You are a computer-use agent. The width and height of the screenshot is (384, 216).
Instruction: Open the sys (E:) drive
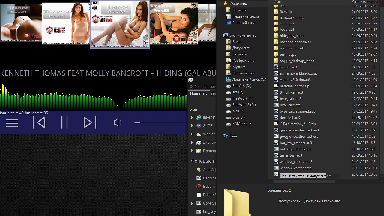(235, 92)
